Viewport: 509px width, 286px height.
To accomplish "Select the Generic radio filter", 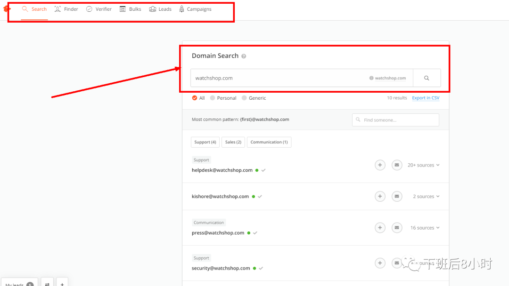I will (x=244, y=98).
